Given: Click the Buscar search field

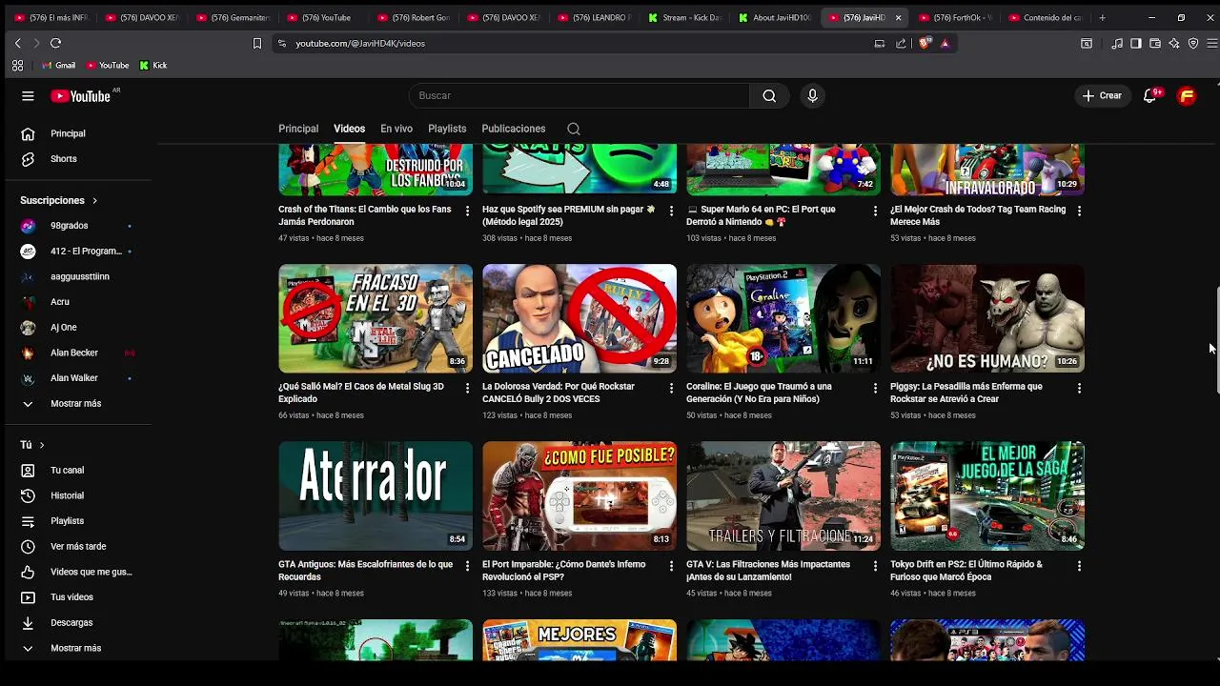Looking at the screenshot, I should [x=579, y=95].
